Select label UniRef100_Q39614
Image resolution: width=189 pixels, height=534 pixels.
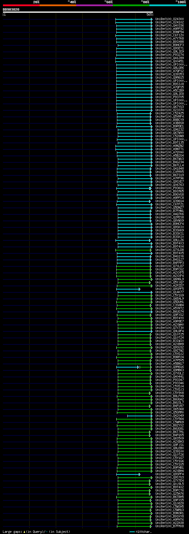click(x=170, y=201)
